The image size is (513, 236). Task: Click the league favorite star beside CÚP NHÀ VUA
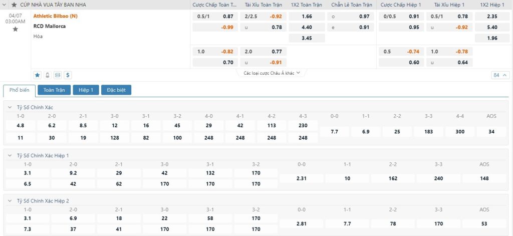14,5
